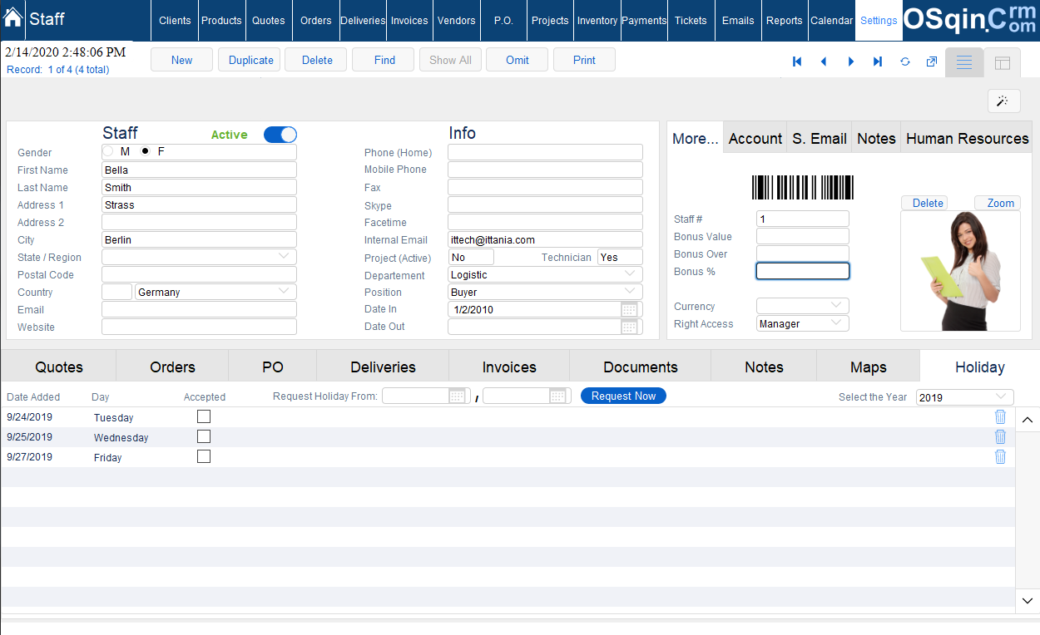This screenshot has height=635, width=1040.
Task: Open the Invoices module in top bar
Action: 409,20
